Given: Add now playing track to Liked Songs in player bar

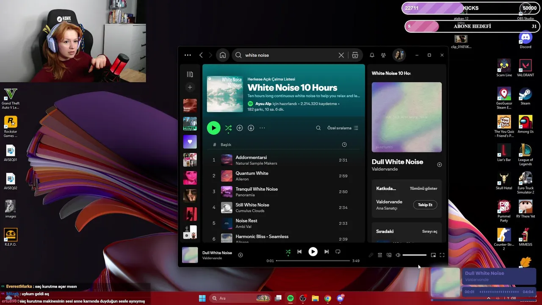Looking at the screenshot, I should pyautogui.click(x=241, y=255).
